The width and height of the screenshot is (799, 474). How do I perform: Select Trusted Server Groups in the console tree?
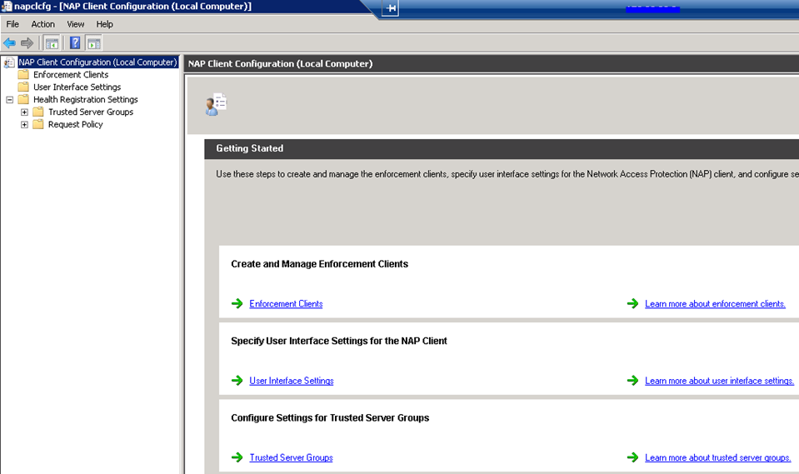[x=91, y=112]
